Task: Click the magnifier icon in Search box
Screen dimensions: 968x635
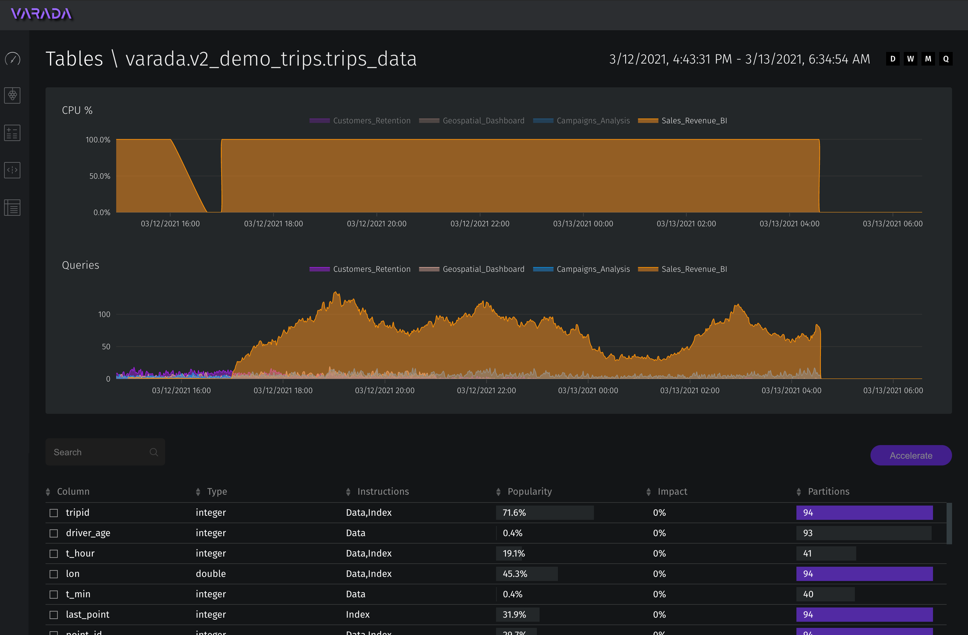Action: point(154,452)
